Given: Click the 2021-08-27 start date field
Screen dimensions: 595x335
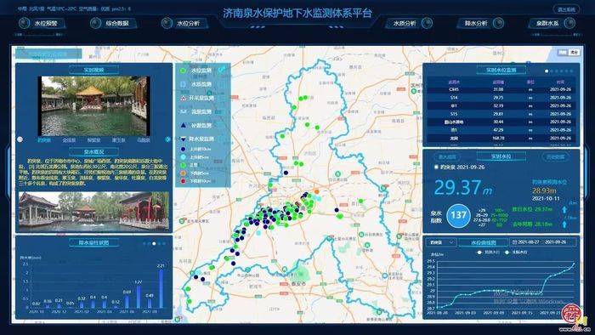Looking at the screenshot, I should coord(529,242).
